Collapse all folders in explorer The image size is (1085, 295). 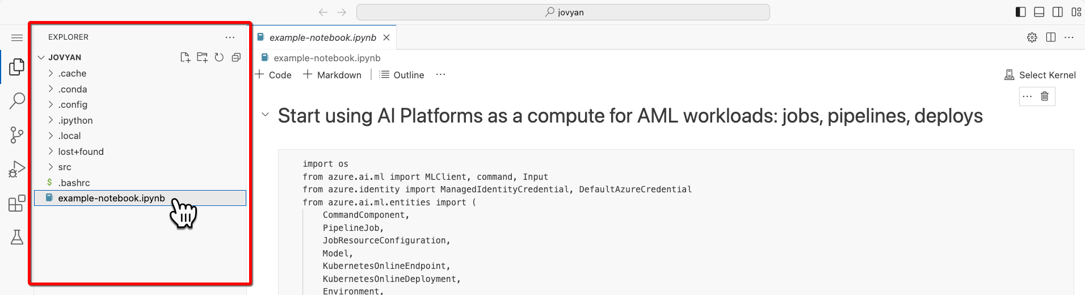236,57
